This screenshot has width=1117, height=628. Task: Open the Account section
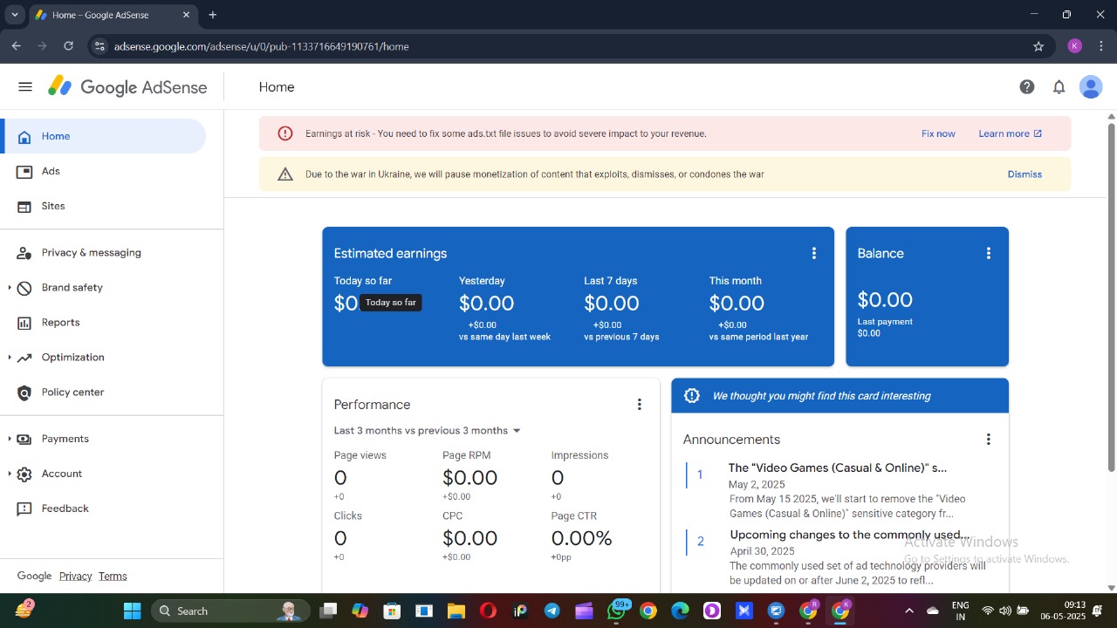click(62, 474)
